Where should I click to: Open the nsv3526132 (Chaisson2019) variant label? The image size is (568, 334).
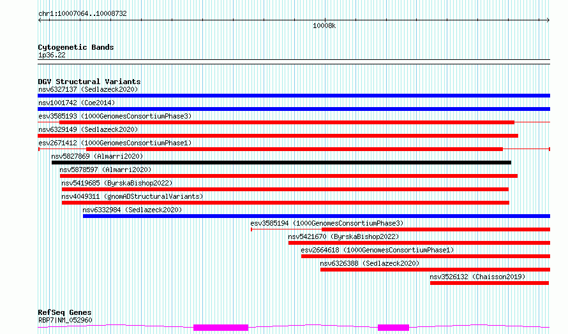477,277
